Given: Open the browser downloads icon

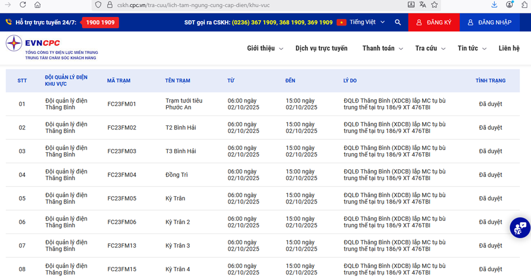Looking at the screenshot, I should (494, 5).
